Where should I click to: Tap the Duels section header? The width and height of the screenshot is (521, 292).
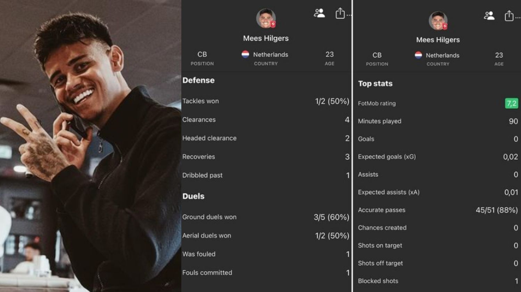(193, 196)
